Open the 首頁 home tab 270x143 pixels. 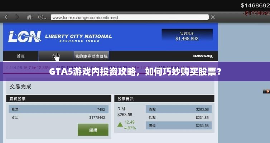(x=21, y=56)
